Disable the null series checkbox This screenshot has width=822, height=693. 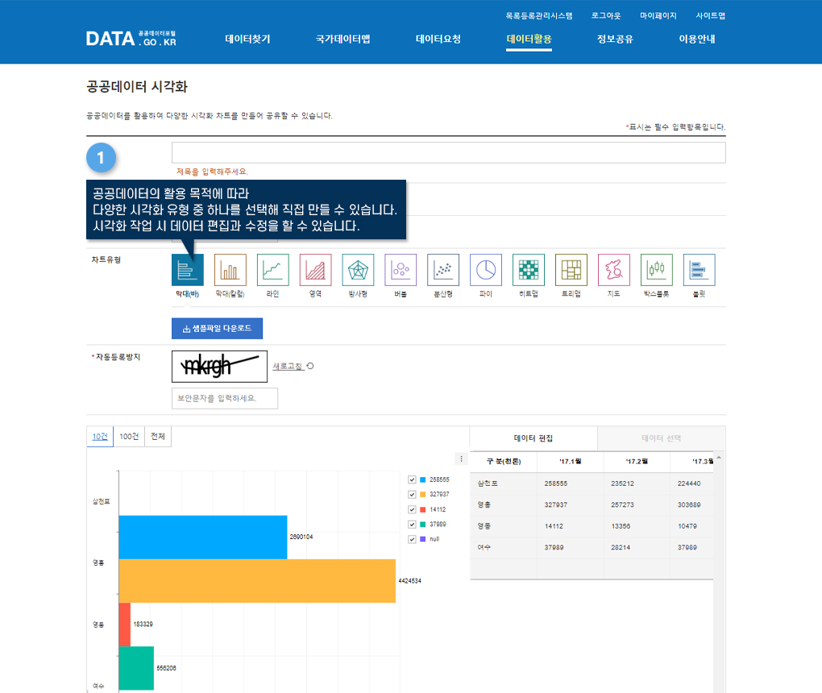click(x=413, y=539)
